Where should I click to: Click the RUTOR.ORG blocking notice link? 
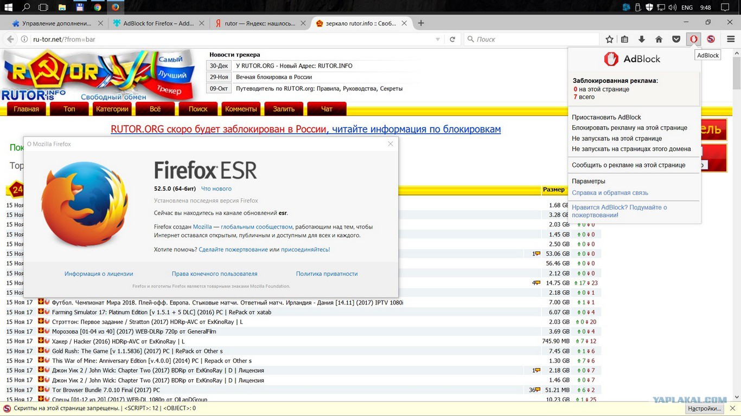pos(306,129)
